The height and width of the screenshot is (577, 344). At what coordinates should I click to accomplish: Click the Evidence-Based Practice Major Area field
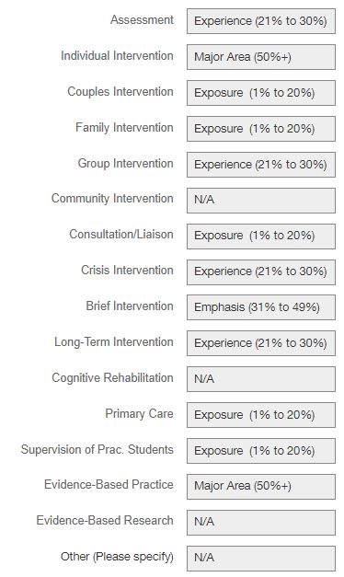[261, 487]
